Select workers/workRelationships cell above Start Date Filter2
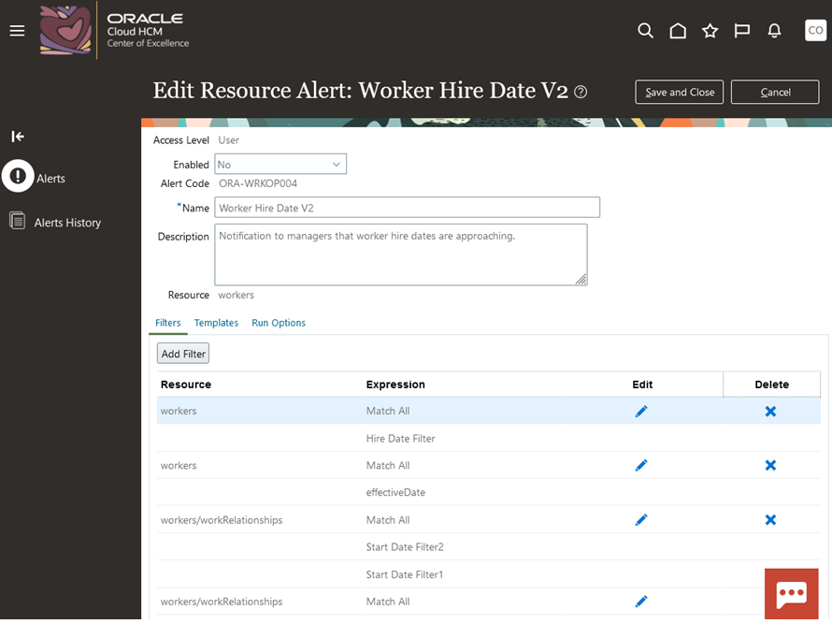Viewport: 832px width, 624px height. tap(222, 520)
